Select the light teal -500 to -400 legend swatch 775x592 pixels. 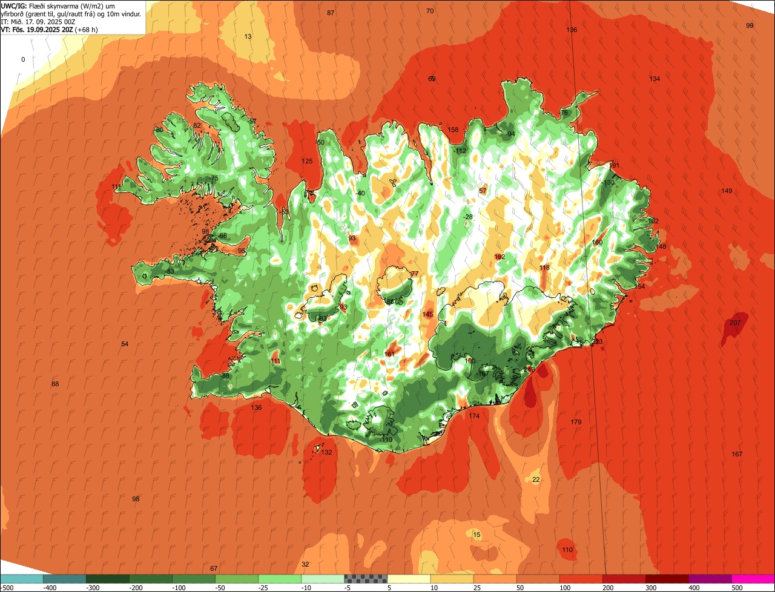coord(22,579)
